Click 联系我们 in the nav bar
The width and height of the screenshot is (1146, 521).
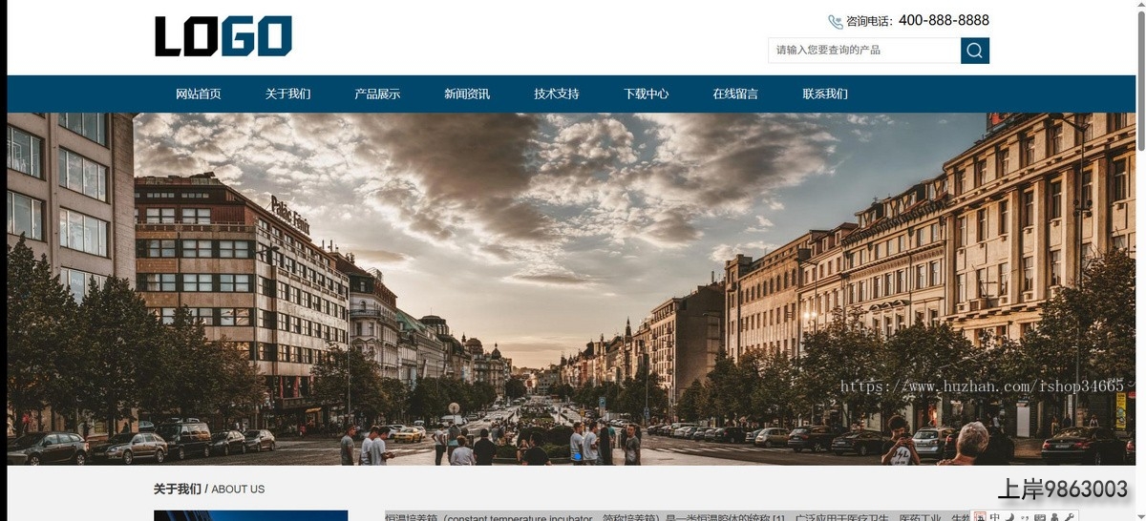pos(825,94)
